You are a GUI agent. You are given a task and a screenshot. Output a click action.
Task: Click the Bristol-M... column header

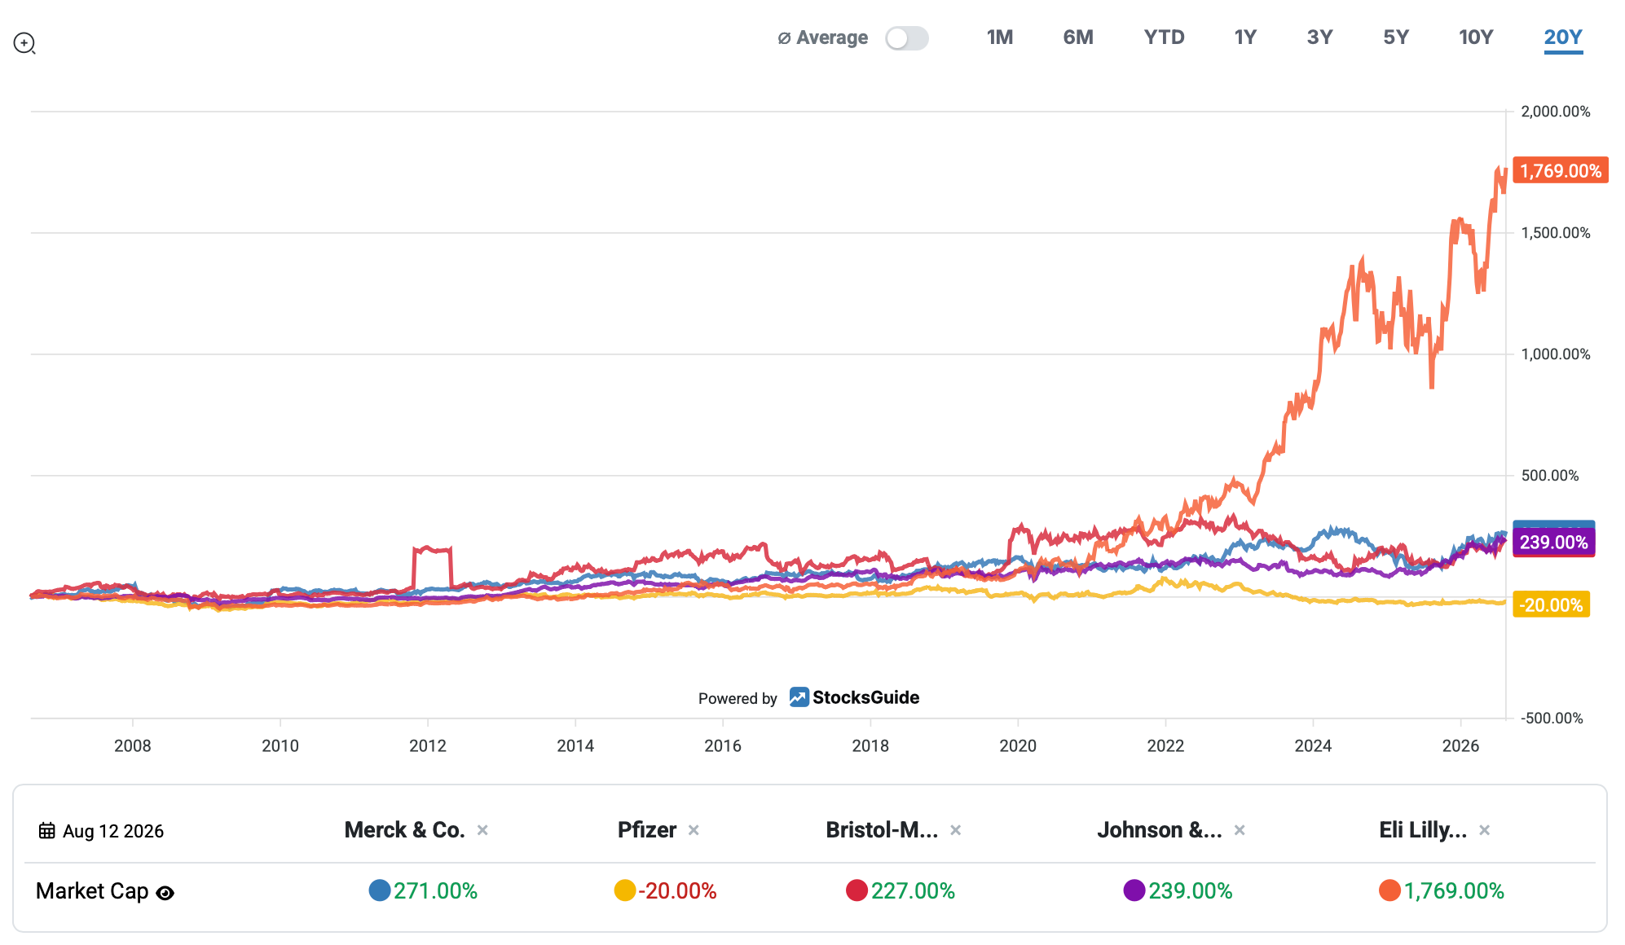882,830
